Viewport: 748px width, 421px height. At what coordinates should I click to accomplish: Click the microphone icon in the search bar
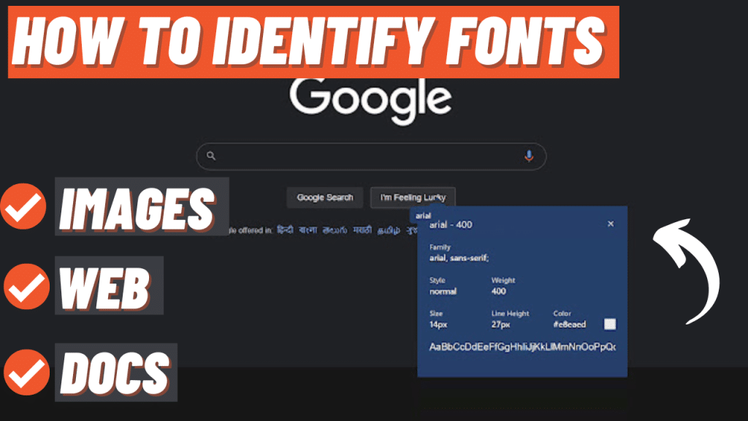pos(528,156)
